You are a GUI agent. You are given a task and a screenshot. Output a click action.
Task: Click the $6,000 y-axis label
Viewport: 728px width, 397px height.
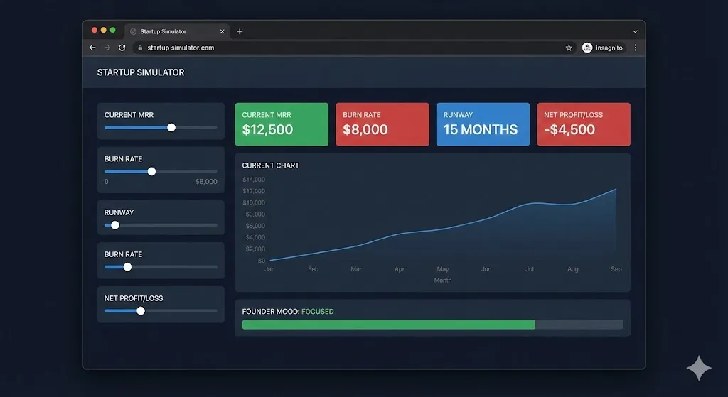(255, 226)
